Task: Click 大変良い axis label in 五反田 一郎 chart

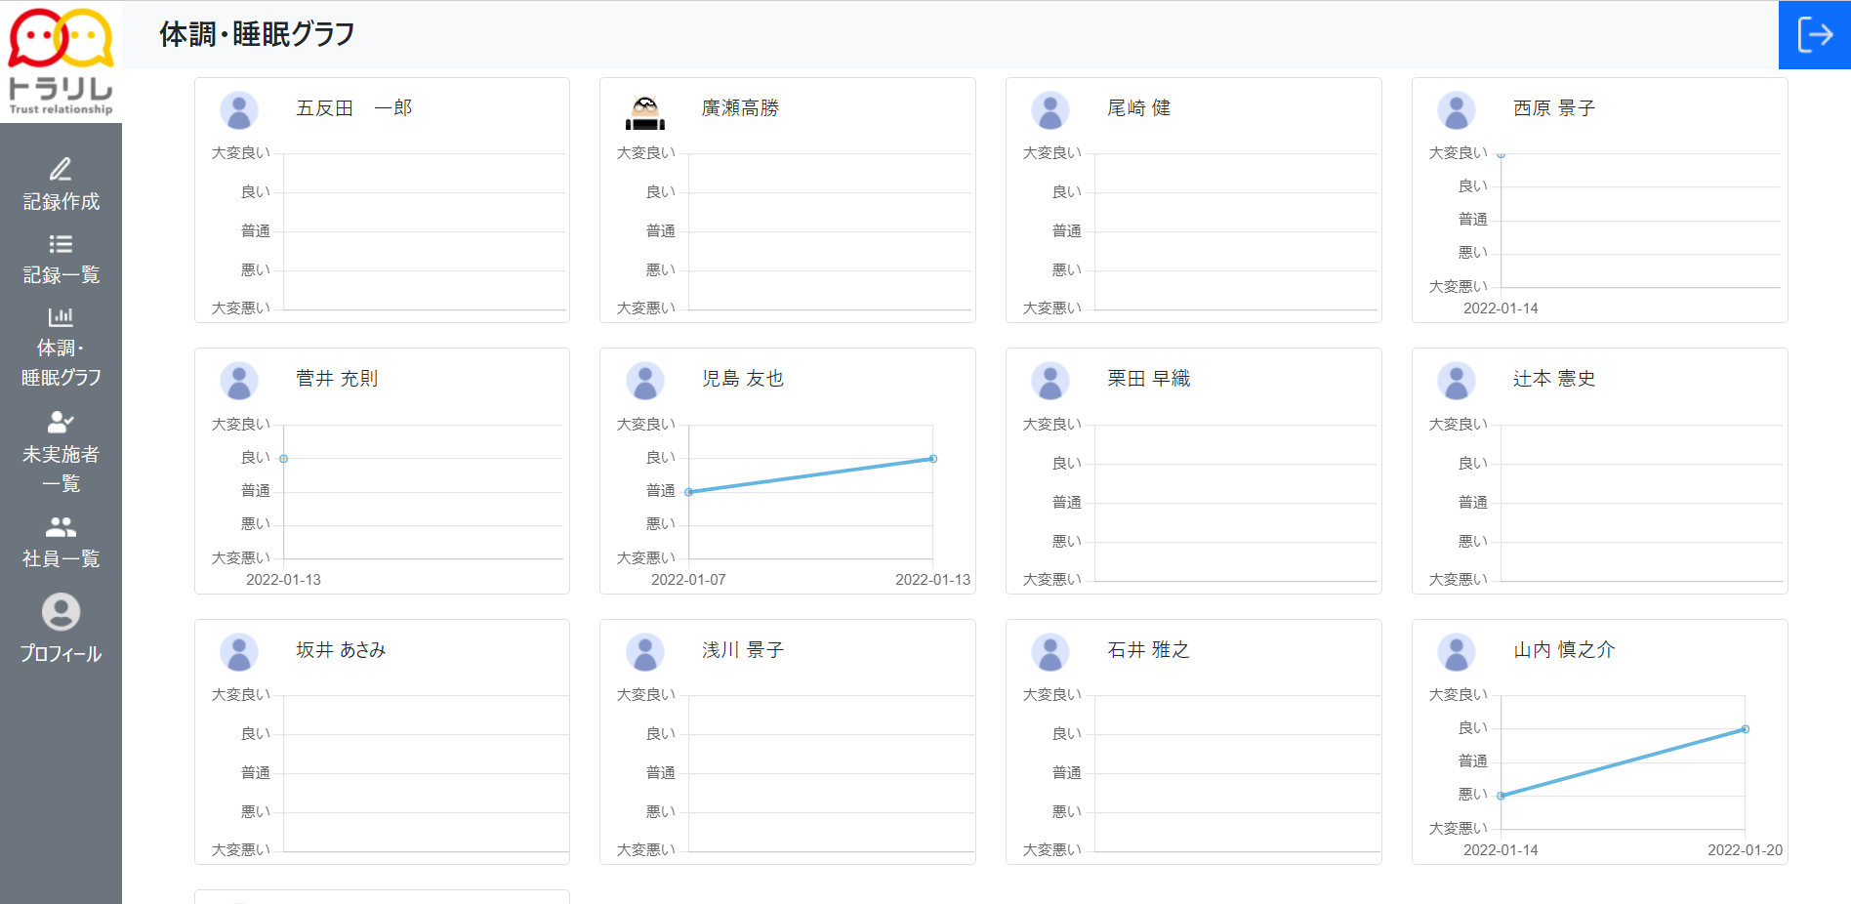Action: coord(240,153)
